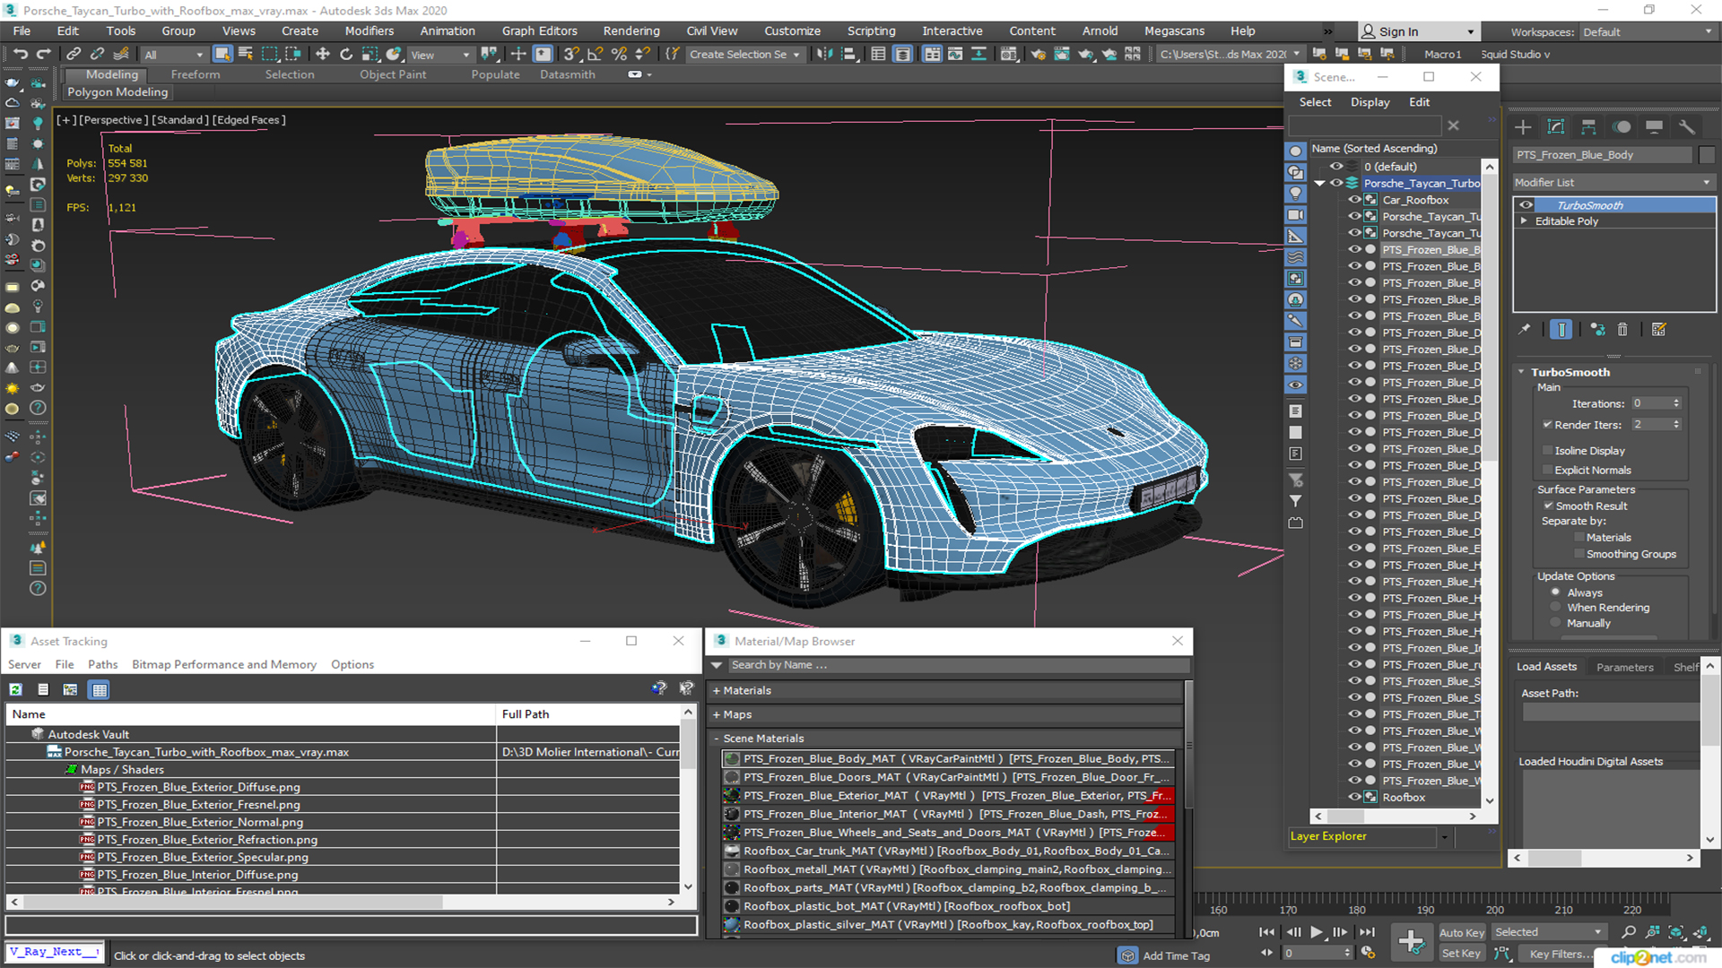Open the Graph Editors menu
The width and height of the screenshot is (1722, 968).
[x=539, y=31]
